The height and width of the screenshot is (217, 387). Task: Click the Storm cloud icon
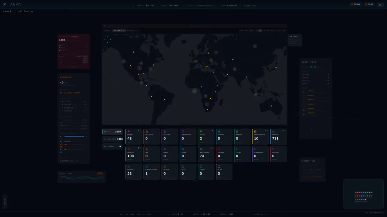183,149
